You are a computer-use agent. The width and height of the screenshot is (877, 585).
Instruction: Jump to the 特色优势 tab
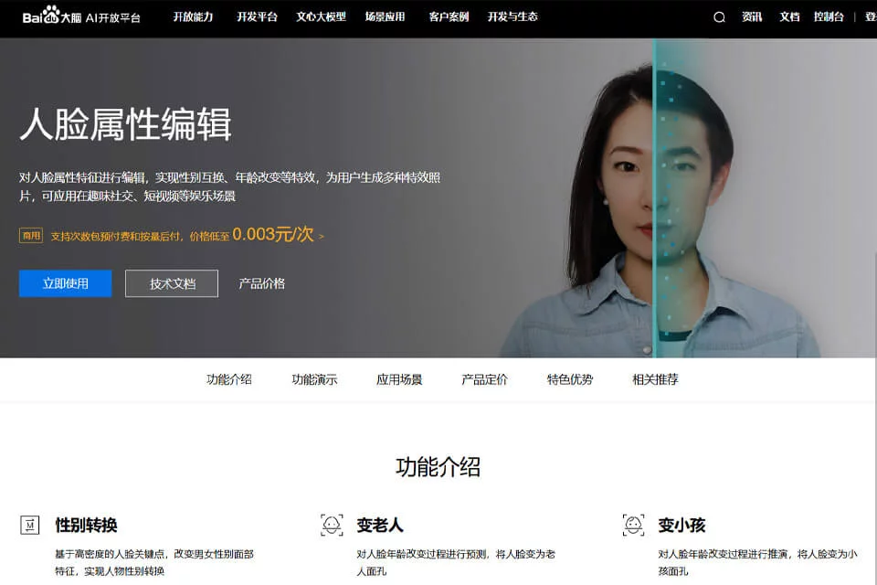click(x=569, y=379)
